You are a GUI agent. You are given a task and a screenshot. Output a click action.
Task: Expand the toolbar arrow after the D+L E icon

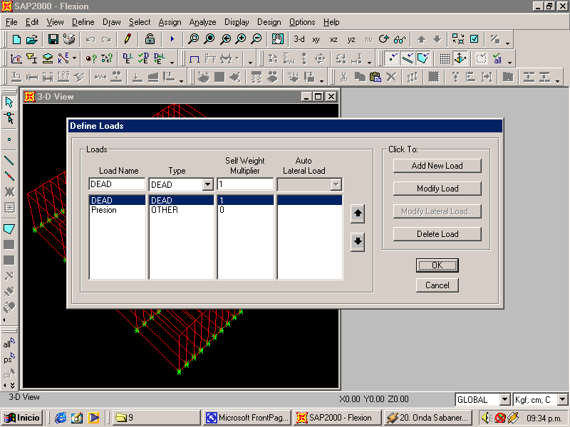tap(172, 62)
